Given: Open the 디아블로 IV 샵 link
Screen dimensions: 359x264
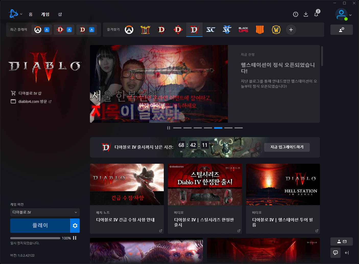Looking at the screenshot, I should coord(26,93).
